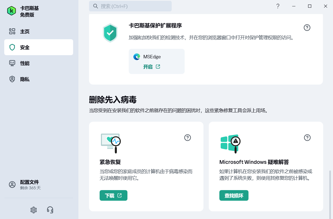The height and width of the screenshot is (219, 333).
Task: Open help for Microsoft Windows 疑难解答
Action: tap(307, 138)
